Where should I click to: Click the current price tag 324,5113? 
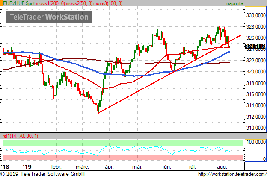255,46
